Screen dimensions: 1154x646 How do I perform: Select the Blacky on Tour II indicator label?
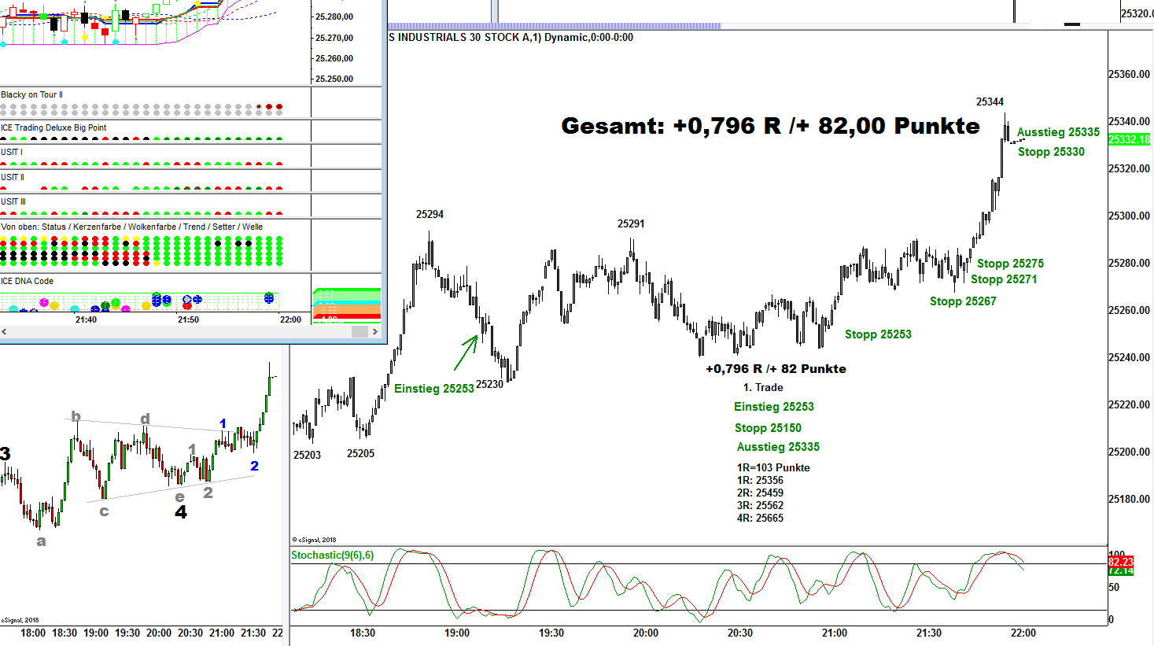[x=32, y=94]
